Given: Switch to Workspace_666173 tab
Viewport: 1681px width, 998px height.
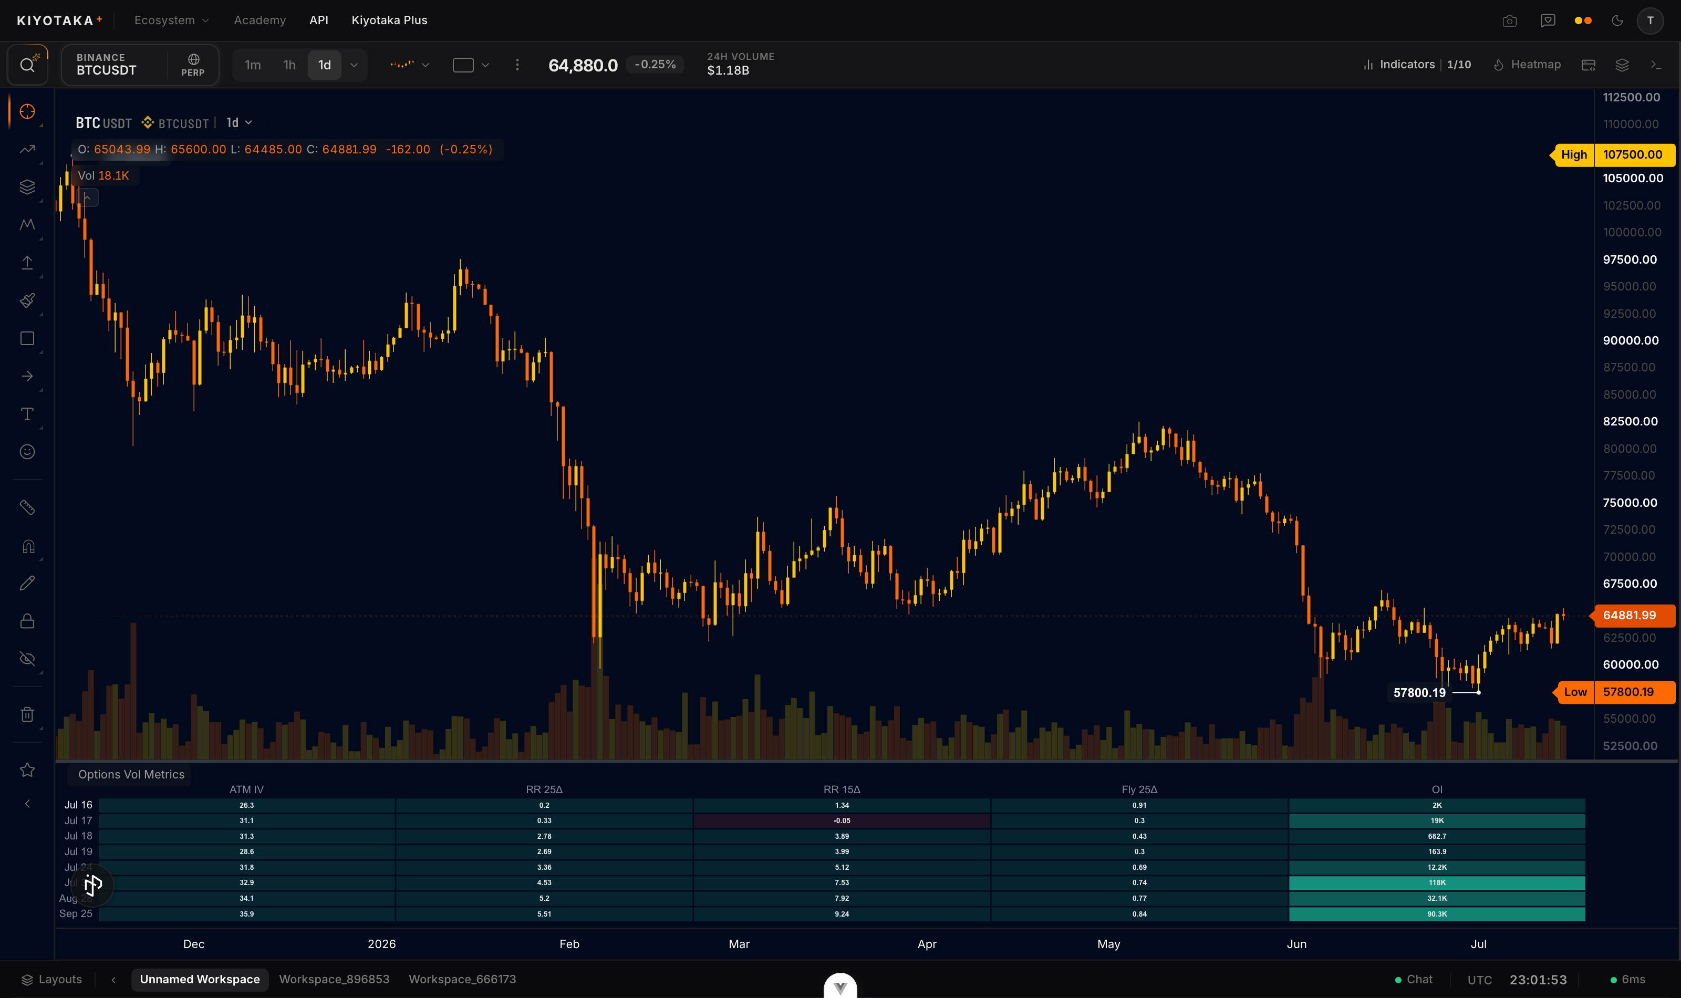Looking at the screenshot, I should click(x=462, y=979).
